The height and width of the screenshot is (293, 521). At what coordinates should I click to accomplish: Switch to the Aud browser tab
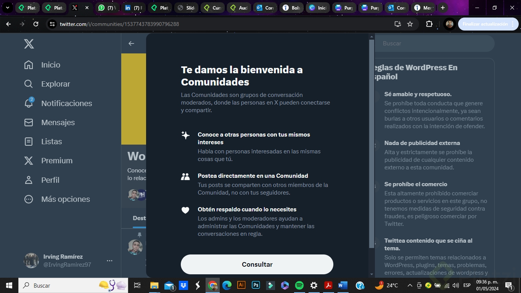pos(239,8)
